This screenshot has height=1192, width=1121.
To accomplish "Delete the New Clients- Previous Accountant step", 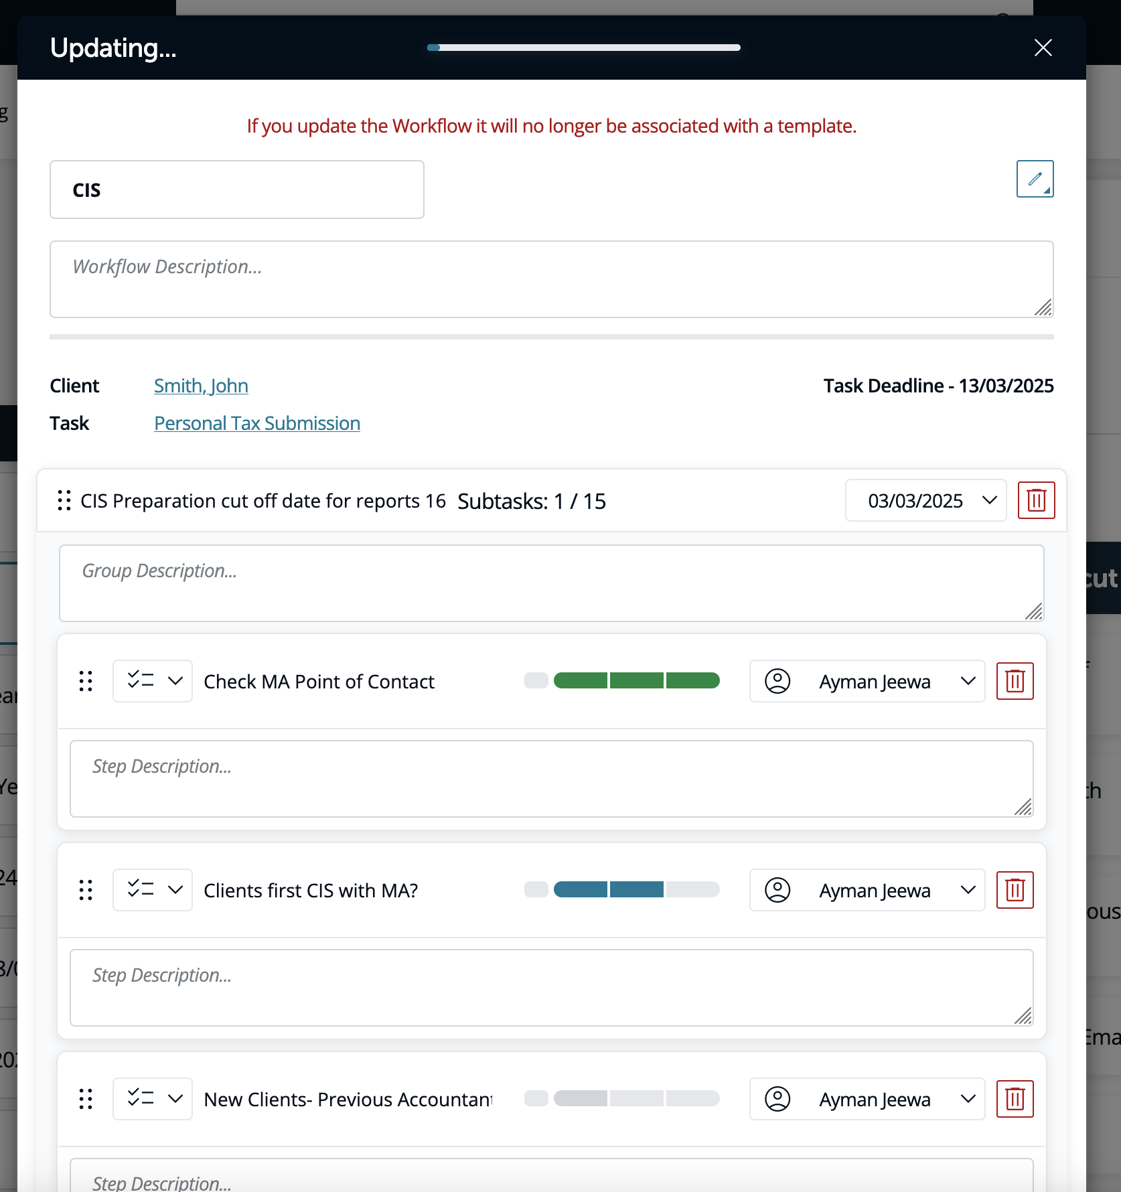I will (1015, 1099).
